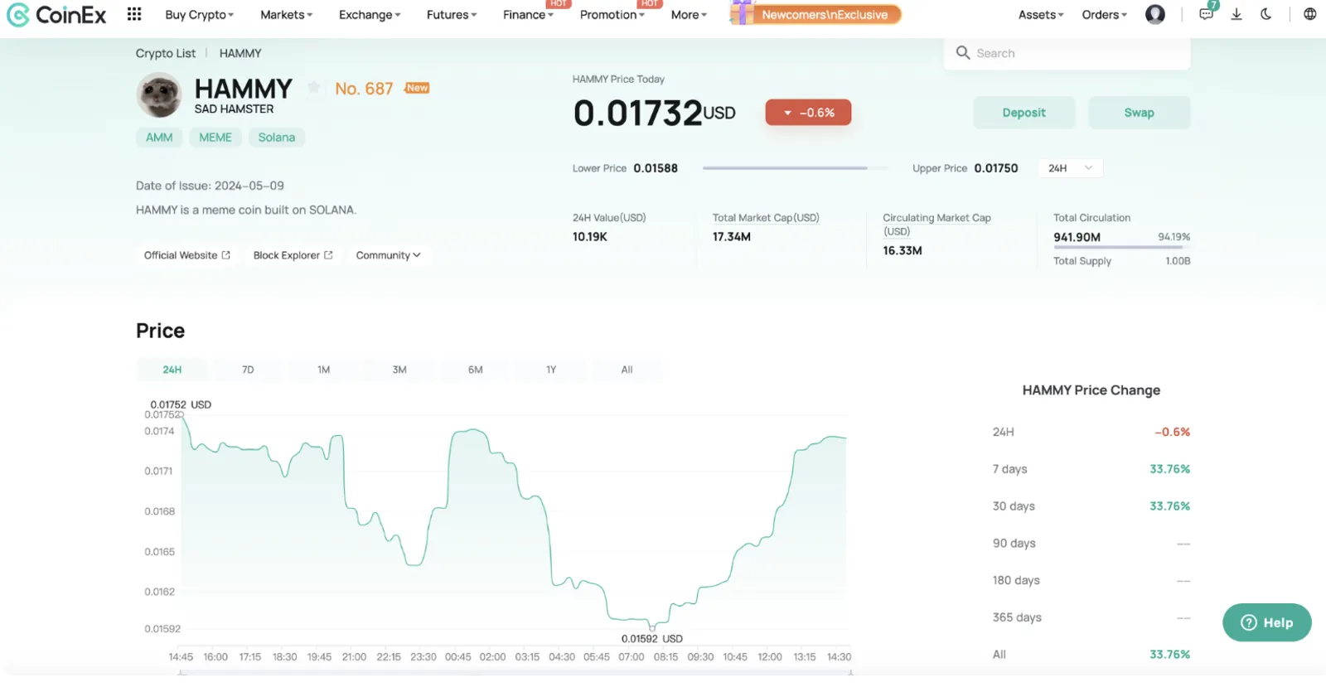Go to Crypto List breadcrumb

click(166, 53)
